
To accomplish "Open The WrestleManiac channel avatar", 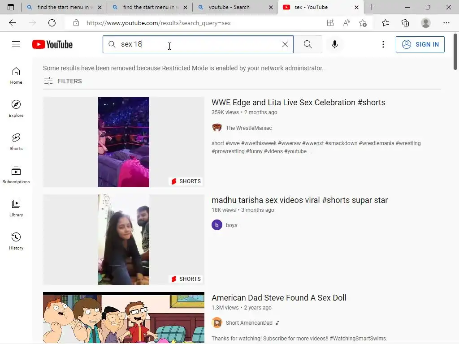I will click(x=217, y=128).
